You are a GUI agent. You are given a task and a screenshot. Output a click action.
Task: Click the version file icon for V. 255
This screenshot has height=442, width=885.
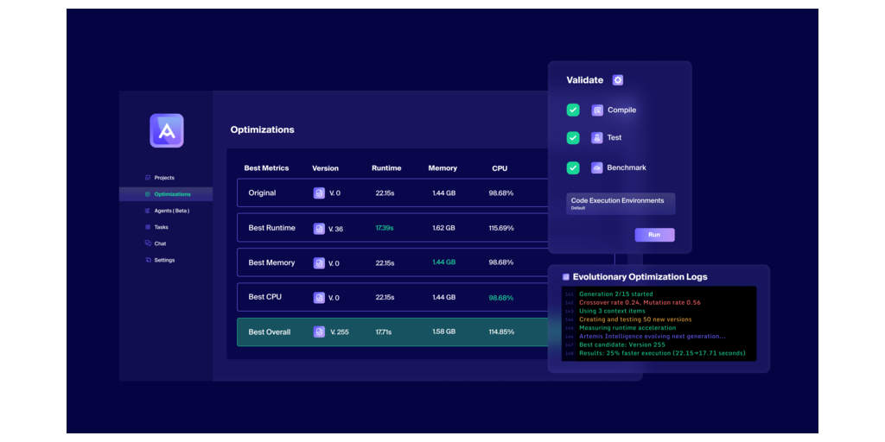(x=319, y=332)
